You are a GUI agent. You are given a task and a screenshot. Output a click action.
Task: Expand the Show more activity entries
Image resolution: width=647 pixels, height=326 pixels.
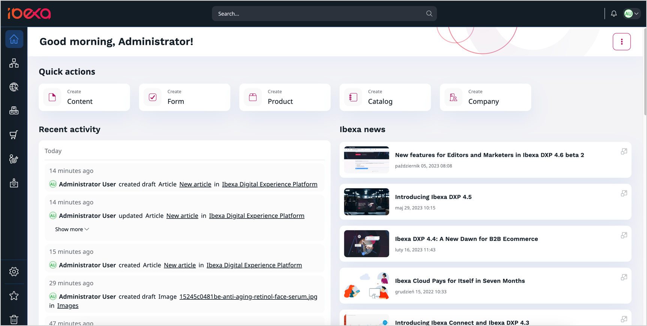coord(72,229)
